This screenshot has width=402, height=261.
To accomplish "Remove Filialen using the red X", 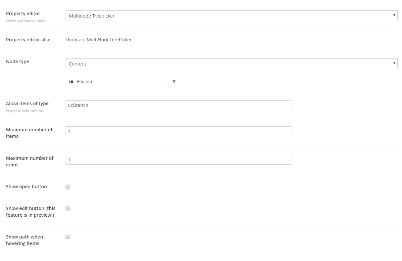I will click(x=174, y=81).
